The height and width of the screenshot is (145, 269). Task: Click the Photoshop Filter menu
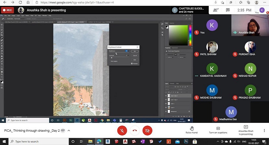click(31, 16)
